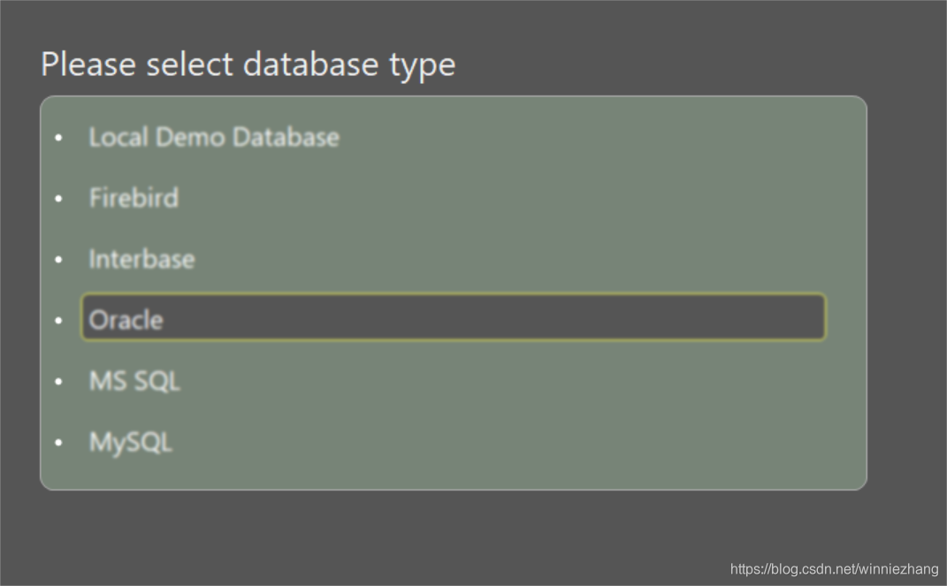Choose Firebird database type

click(x=134, y=198)
